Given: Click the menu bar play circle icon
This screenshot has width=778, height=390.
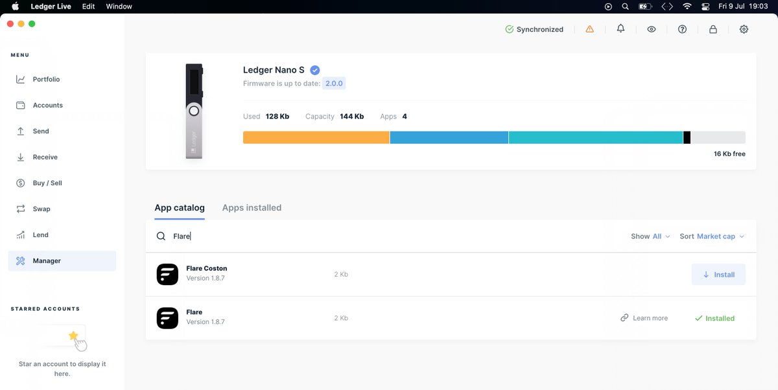Looking at the screenshot, I should (608, 6).
